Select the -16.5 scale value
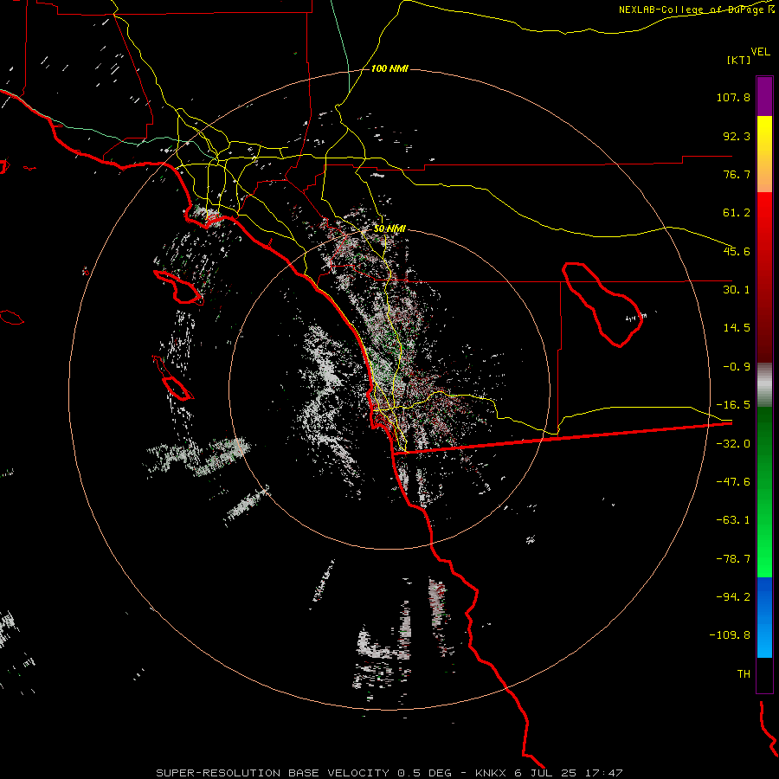Image resolution: width=779 pixels, height=779 pixels. [733, 405]
